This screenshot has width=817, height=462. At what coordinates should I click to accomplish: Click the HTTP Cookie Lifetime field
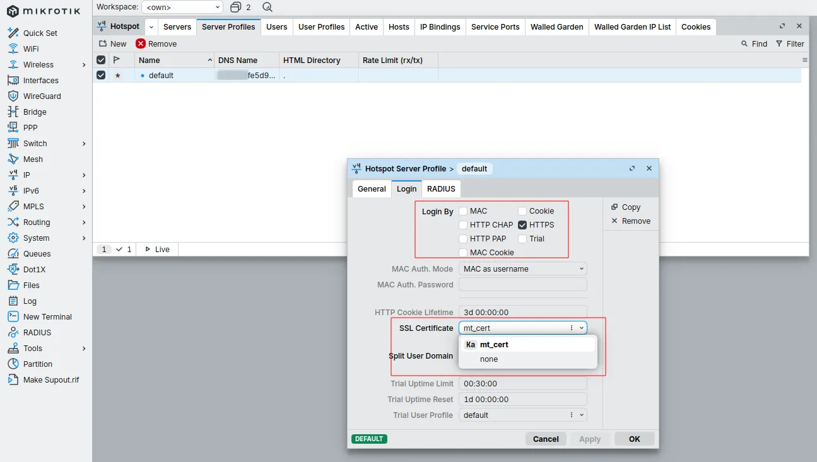[523, 313]
